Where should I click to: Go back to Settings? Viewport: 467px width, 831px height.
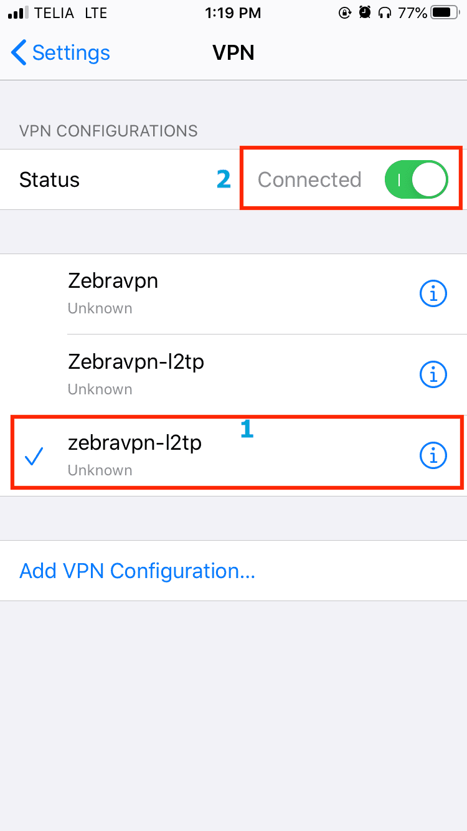[x=60, y=53]
